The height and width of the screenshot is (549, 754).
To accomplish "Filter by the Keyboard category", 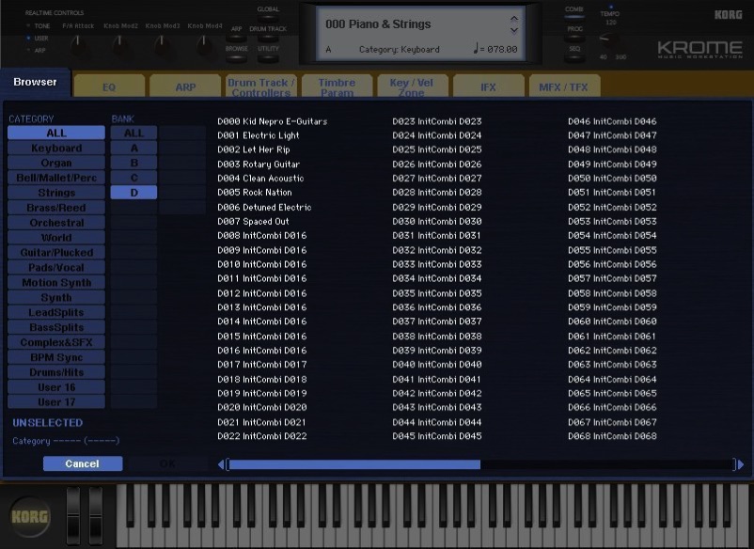I will pyautogui.click(x=56, y=149).
